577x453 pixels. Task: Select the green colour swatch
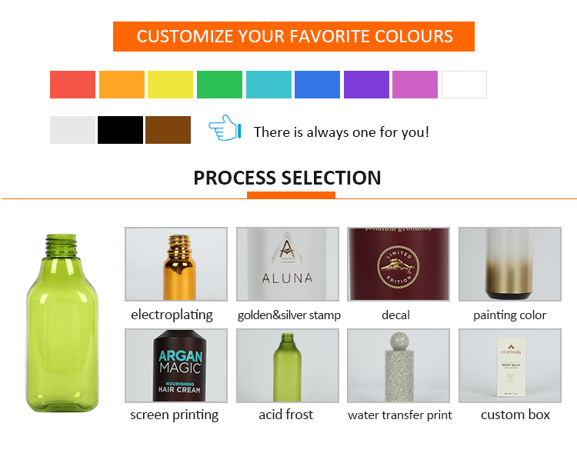219,85
